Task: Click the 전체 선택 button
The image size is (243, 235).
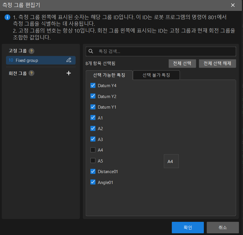Action: (x=182, y=63)
